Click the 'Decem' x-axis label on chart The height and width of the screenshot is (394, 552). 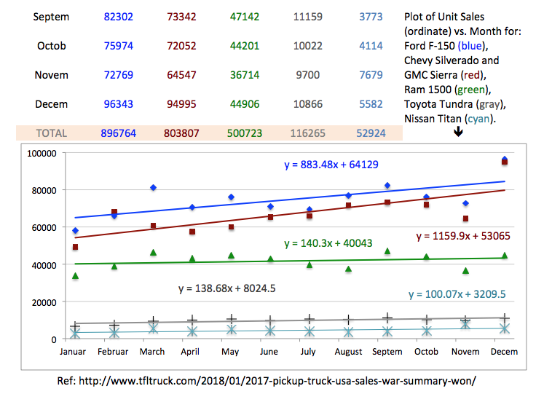coord(504,352)
